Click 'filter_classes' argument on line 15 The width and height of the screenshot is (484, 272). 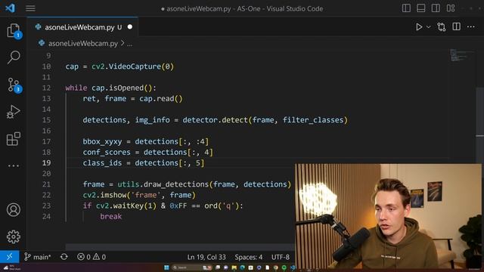pos(313,120)
